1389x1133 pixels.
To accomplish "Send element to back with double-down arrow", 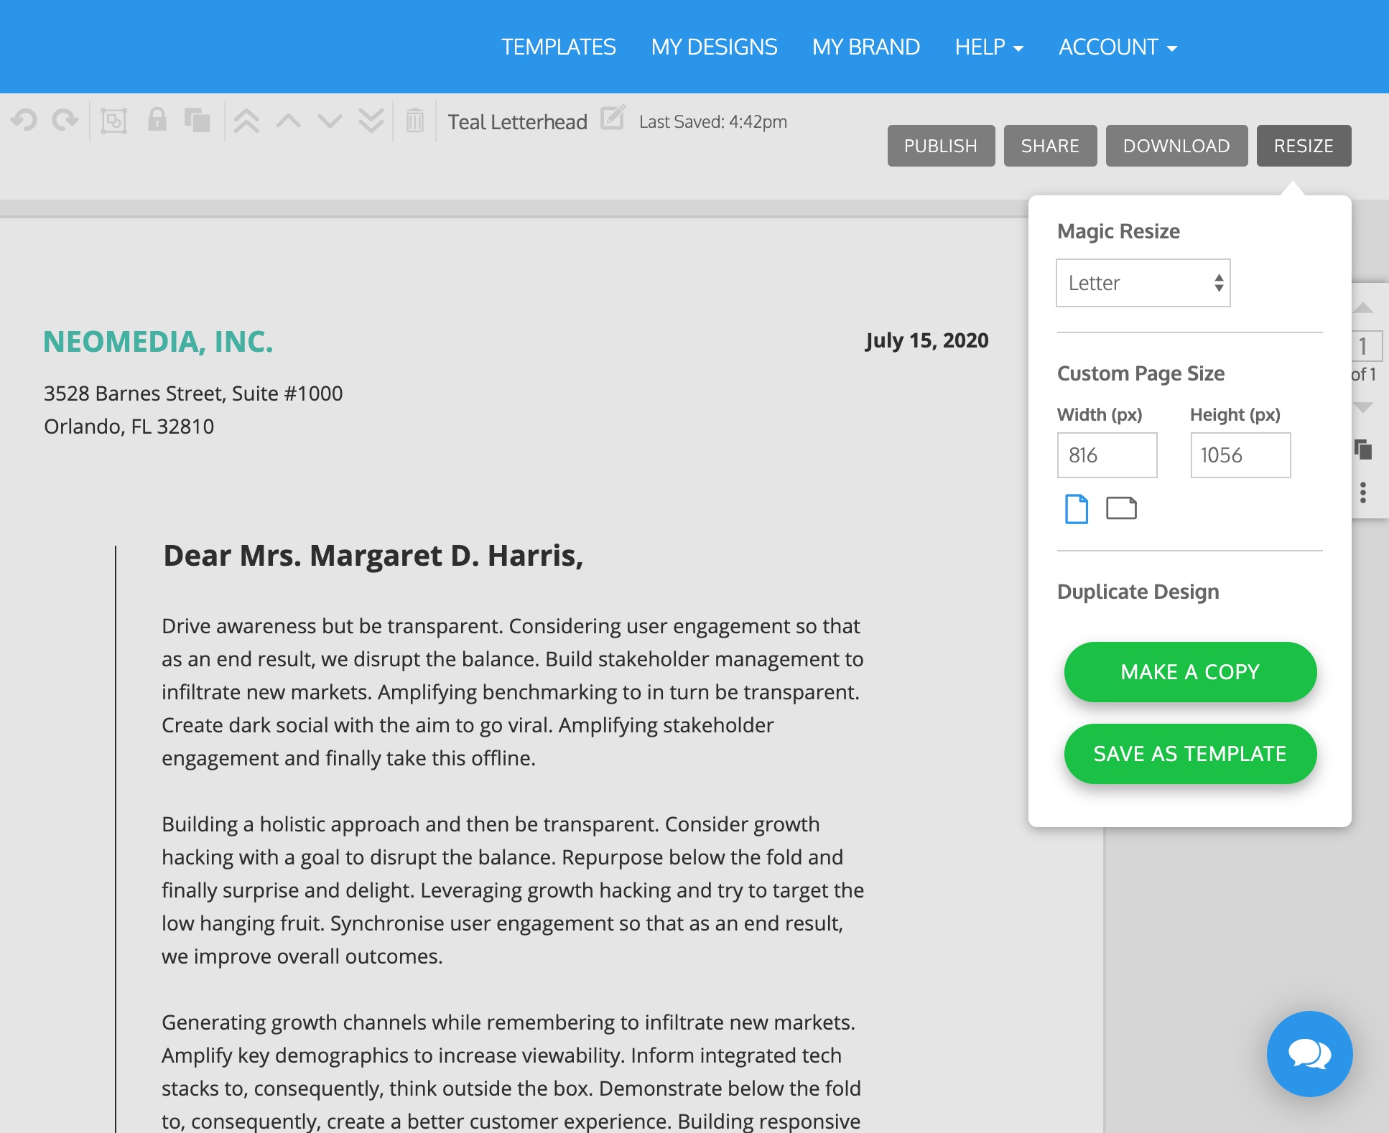I will coord(370,121).
